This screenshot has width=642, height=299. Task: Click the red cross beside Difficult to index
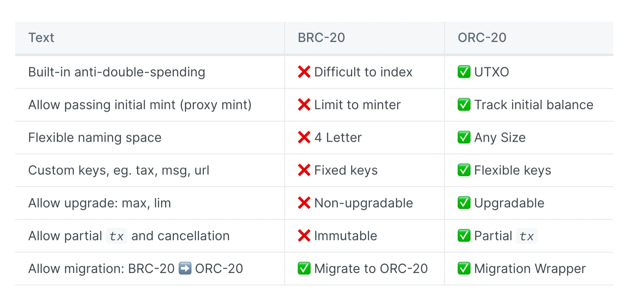304,72
